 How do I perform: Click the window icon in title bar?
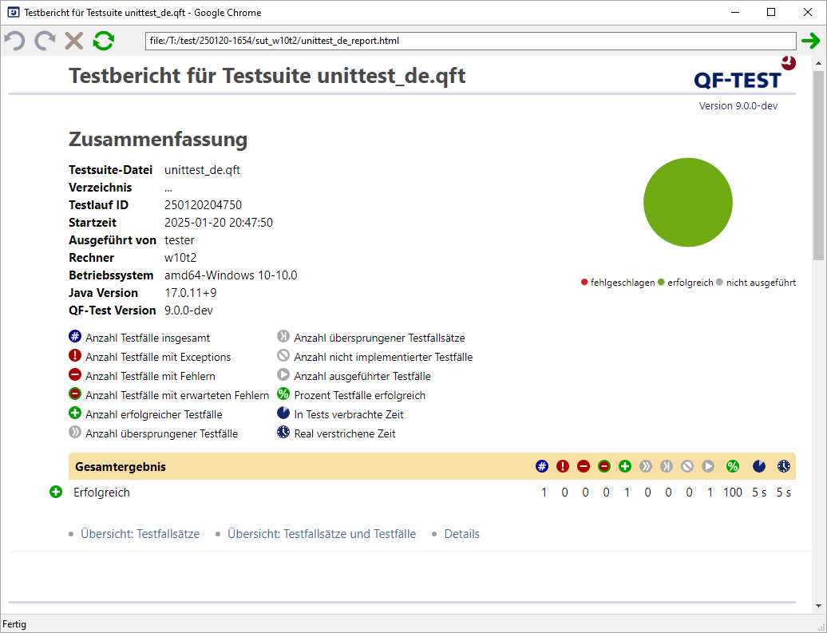pyautogui.click(x=14, y=12)
